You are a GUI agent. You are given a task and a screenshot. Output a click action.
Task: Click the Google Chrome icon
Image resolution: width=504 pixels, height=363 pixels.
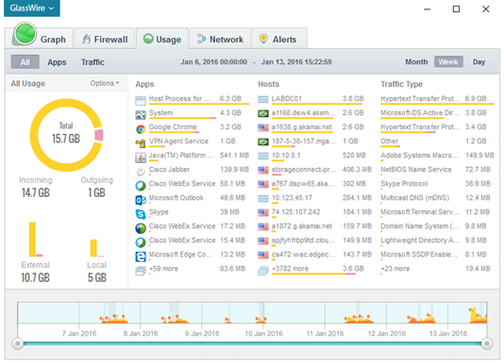tap(141, 129)
